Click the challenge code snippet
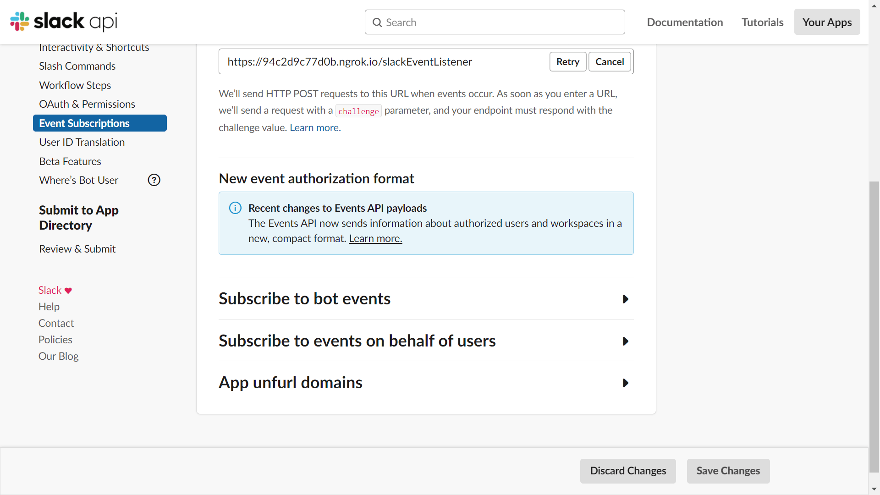The image size is (880, 495). point(358,111)
